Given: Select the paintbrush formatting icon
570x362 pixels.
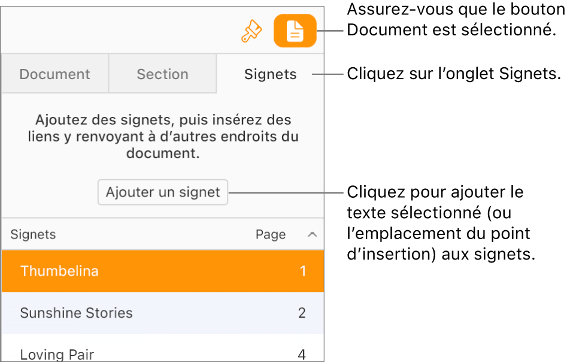Looking at the screenshot, I should click(251, 30).
